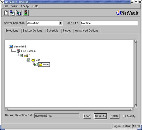The image size is (142, 130).
Task: Open the Schedule tab
Action: [52, 31]
